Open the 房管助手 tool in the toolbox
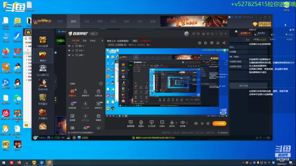Viewport: 296px width, 166px height. click(x=85, y=93)
